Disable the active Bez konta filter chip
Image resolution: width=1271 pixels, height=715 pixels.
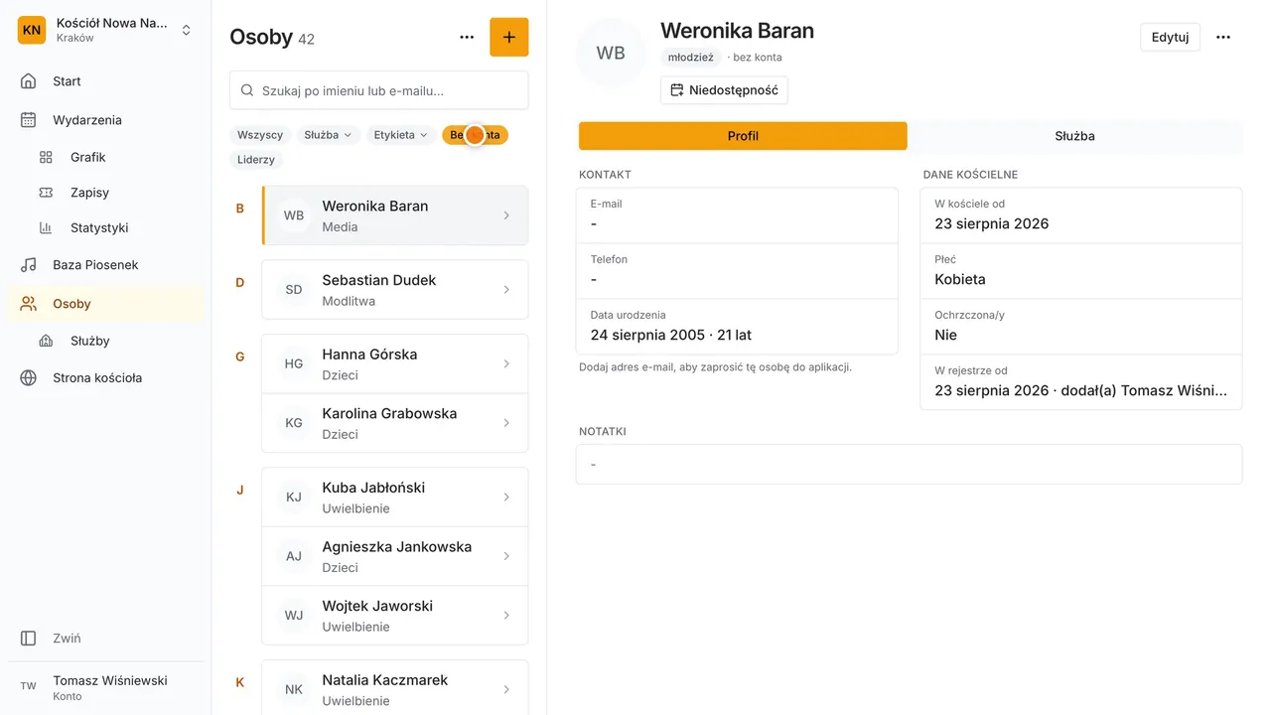pos(475,135)
